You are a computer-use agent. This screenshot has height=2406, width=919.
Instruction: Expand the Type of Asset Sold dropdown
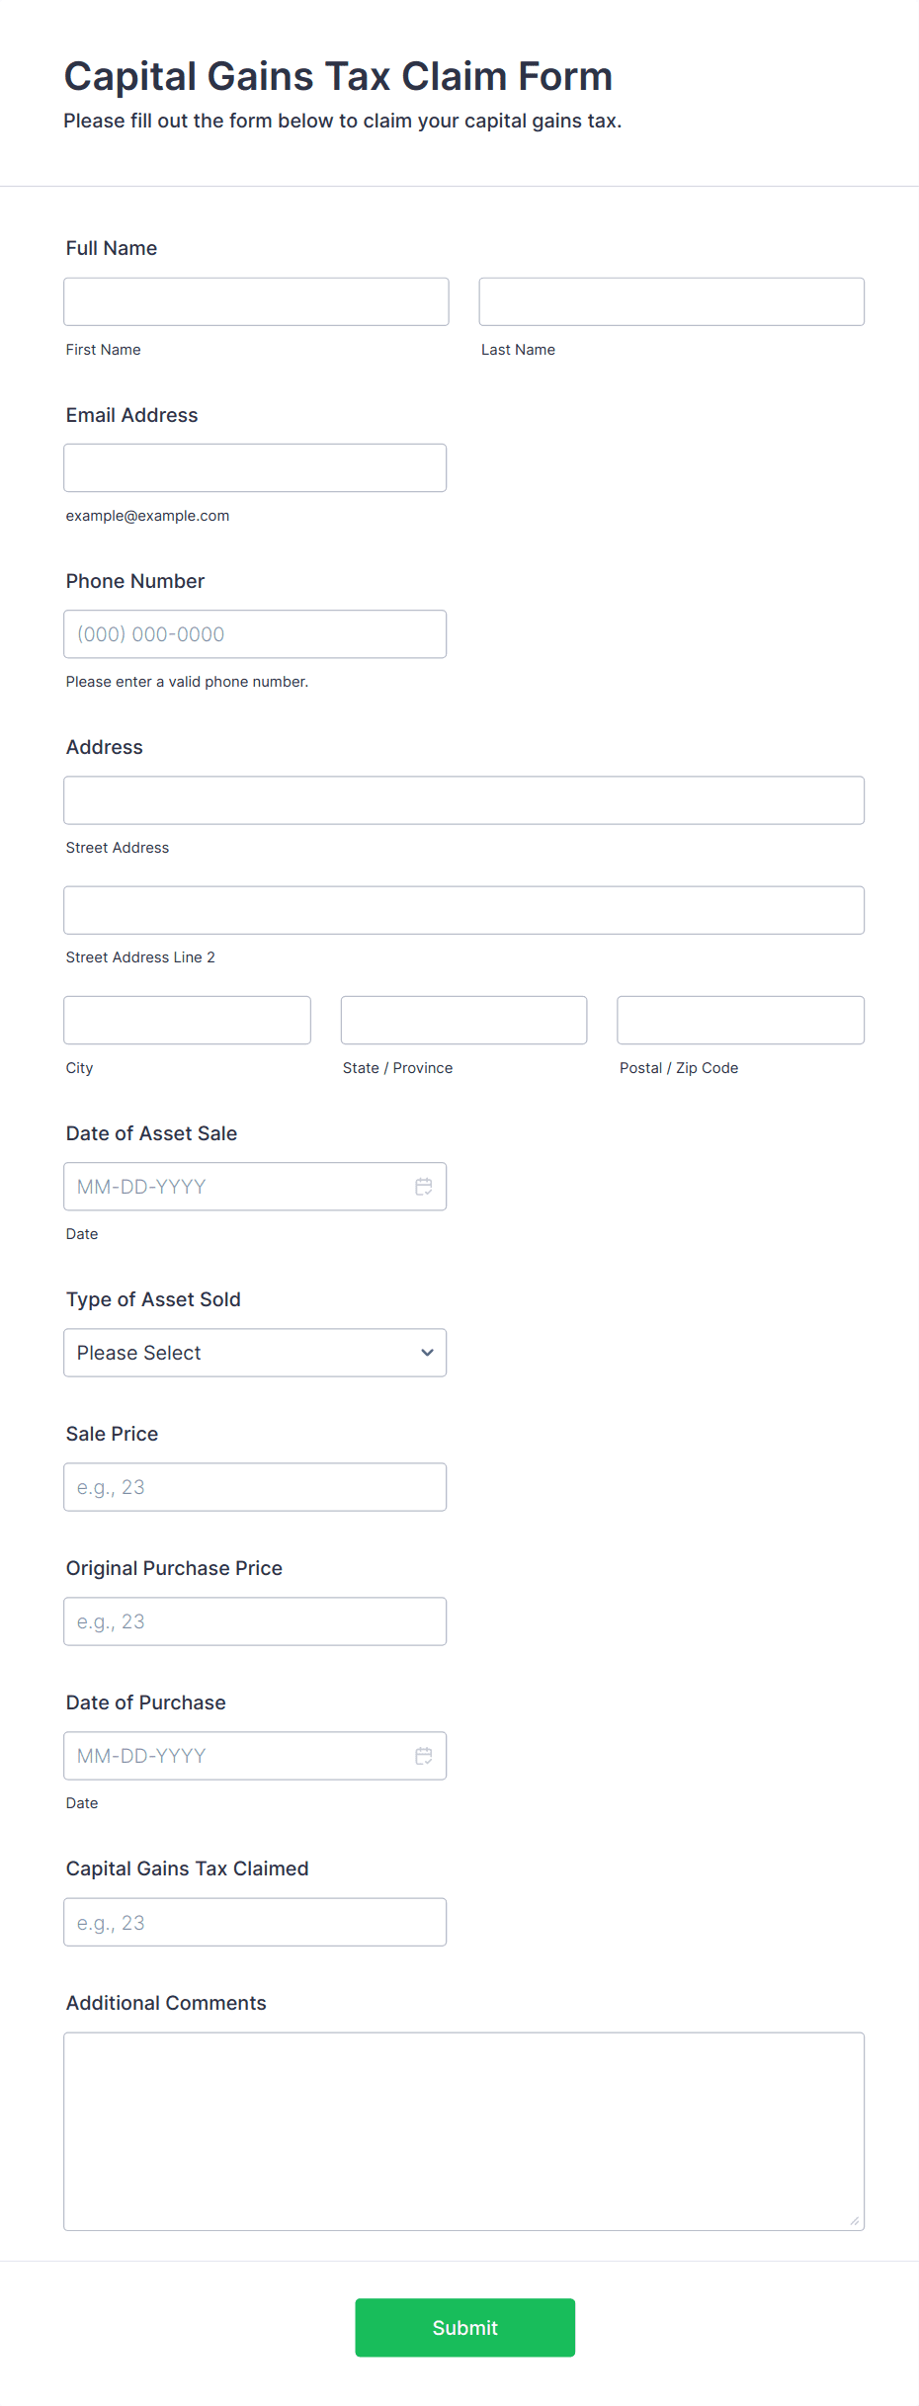[255, 1353]
